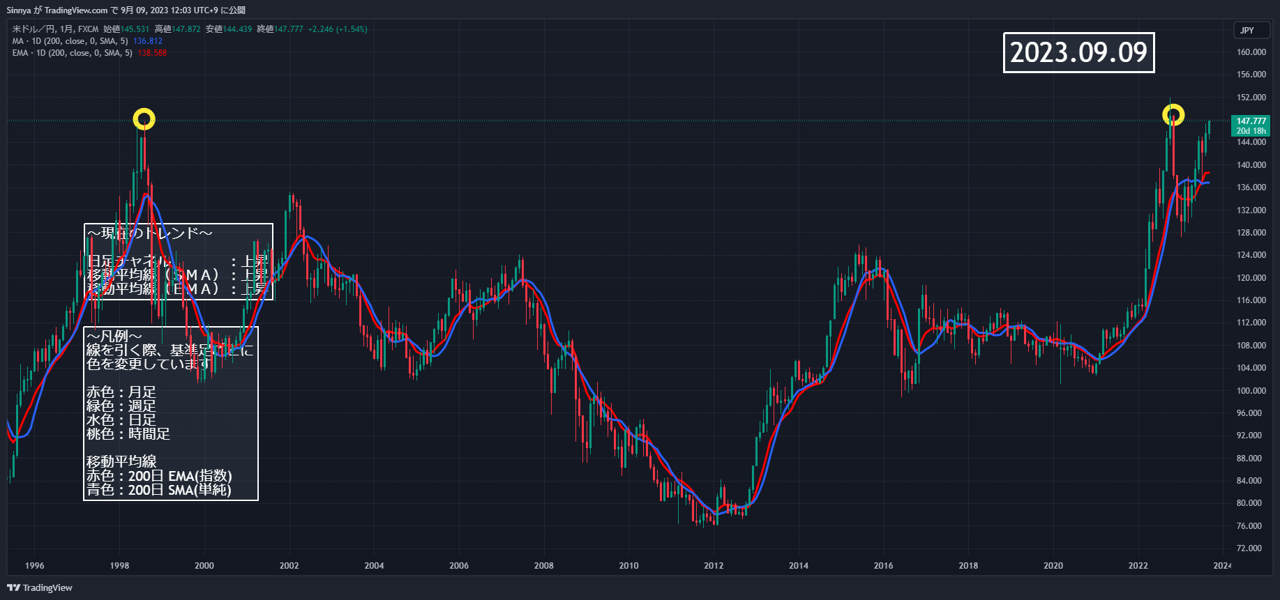Click the 2022 label on time axis
The width and height of the screenshot is (1280, 600).
coord(1138,566)
